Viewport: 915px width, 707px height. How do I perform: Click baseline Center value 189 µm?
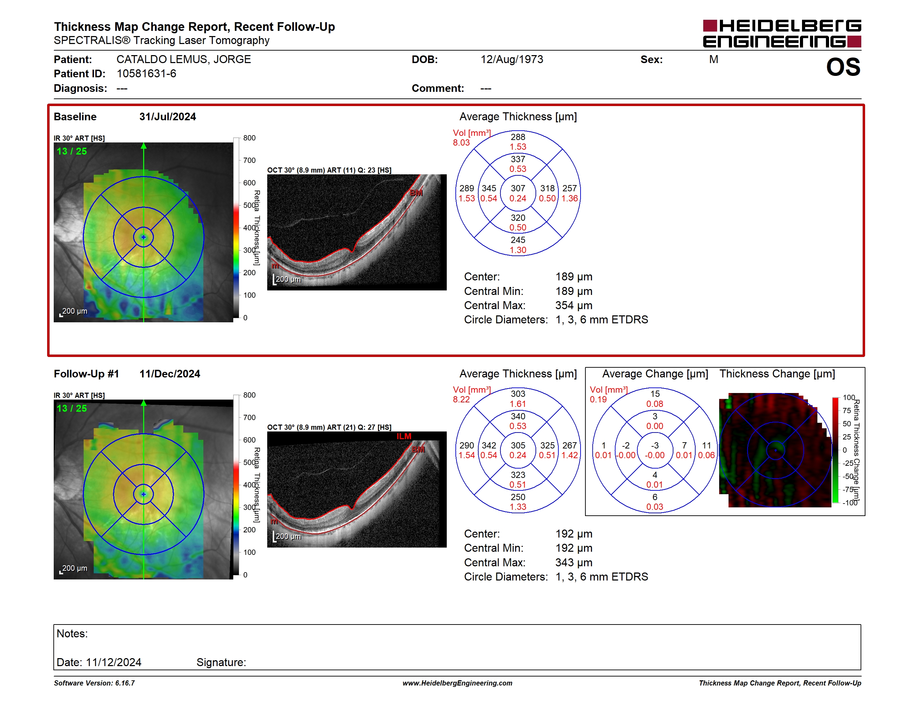pyautogui.click(x=574, y=277)
